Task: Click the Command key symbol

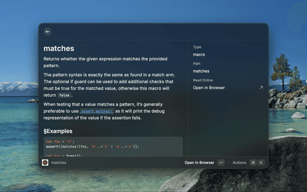Action: pos(253,163)
